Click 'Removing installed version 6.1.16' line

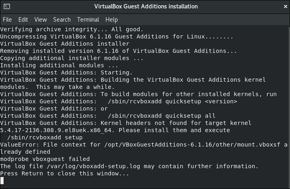click(118, 51)
